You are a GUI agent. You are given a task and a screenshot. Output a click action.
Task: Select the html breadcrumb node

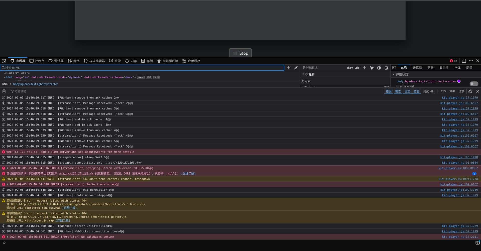click(x=5, y=84)
